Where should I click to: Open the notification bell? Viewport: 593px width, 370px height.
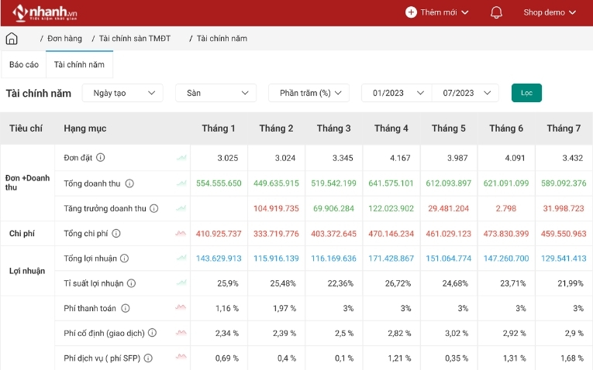click(x=497, y=12)
